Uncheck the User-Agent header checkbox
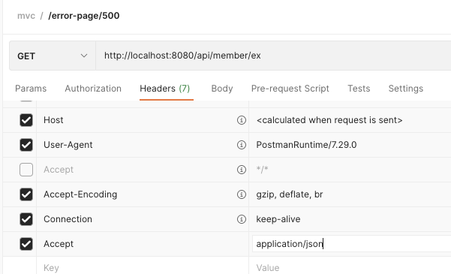Viewport: 451px width, 274px height. [26, 145]
